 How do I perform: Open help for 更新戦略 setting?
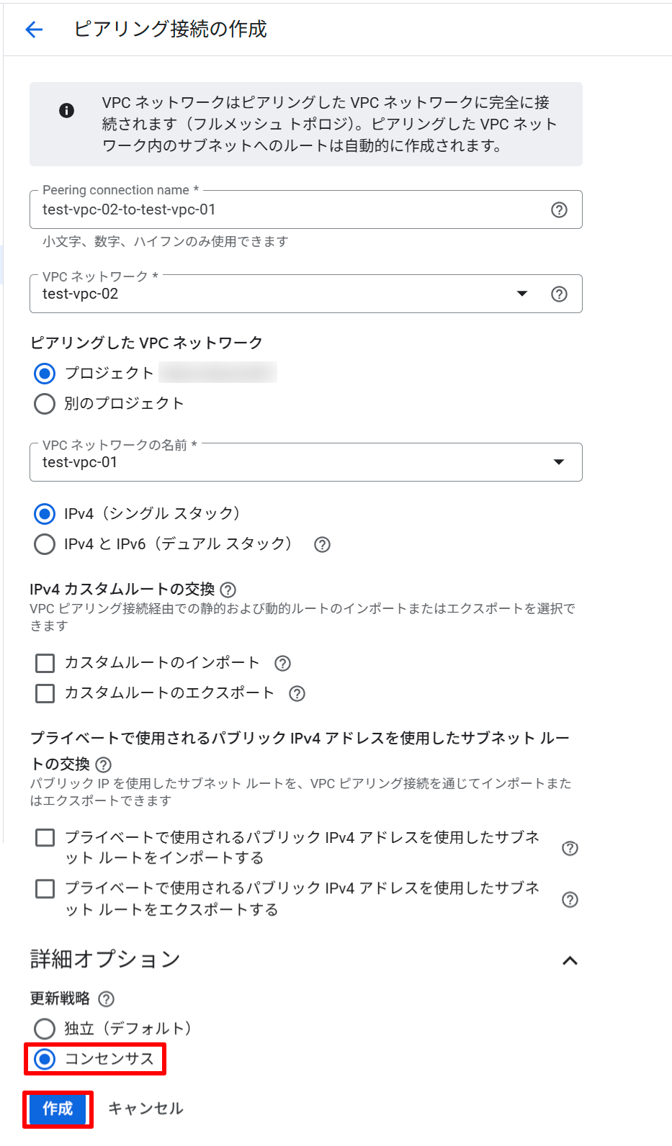(105, 998)
